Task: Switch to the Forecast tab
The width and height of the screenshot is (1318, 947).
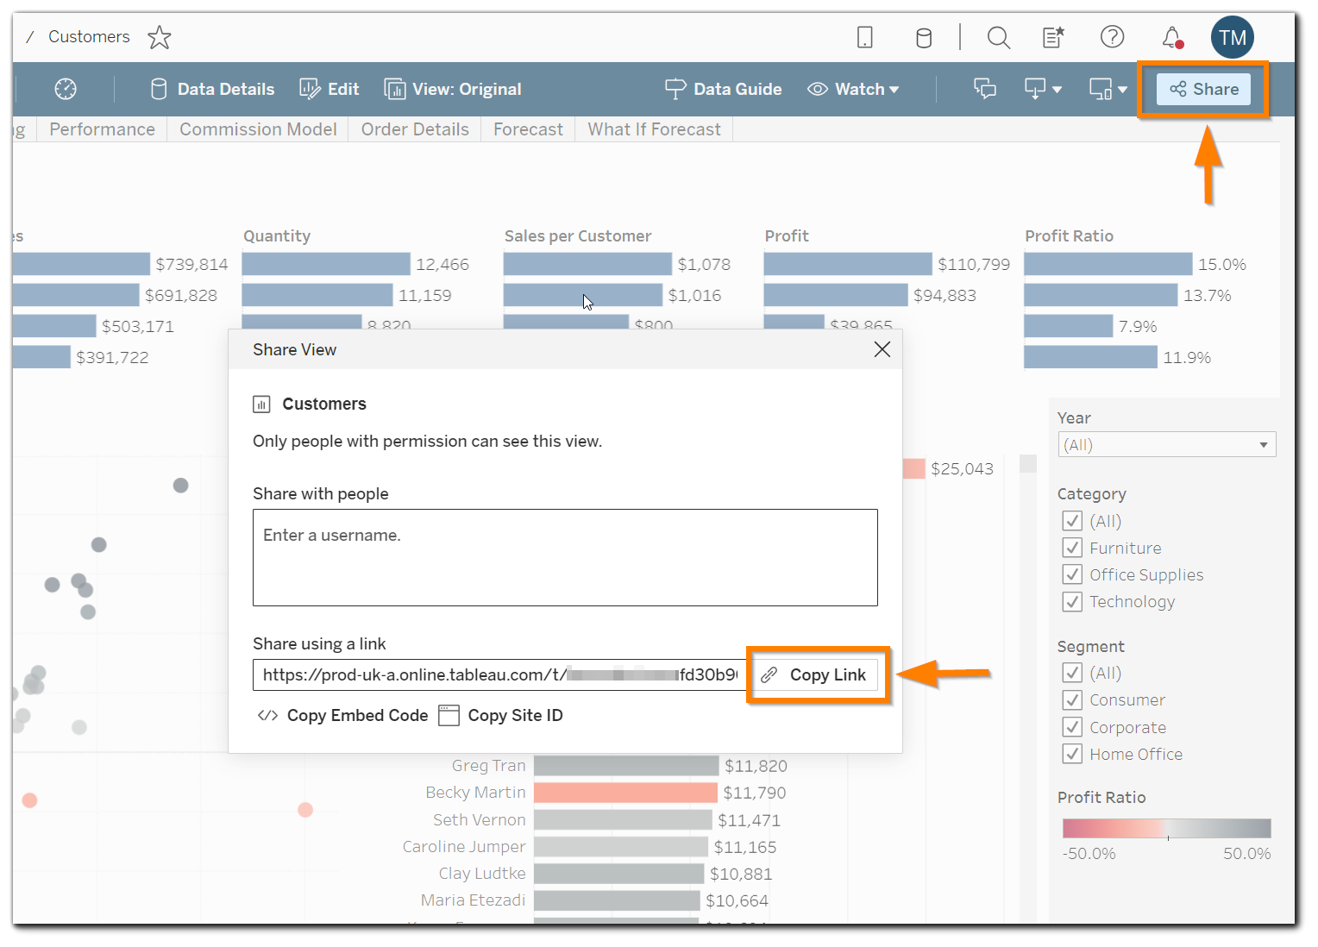Action: [x=527, y=129]
